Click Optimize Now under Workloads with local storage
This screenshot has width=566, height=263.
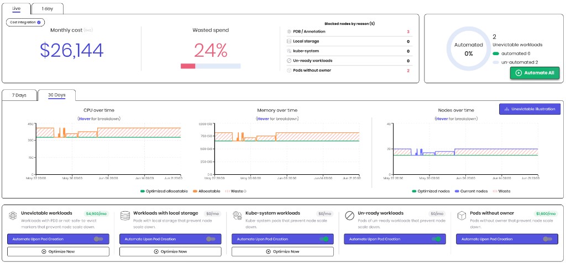point(170,251)
